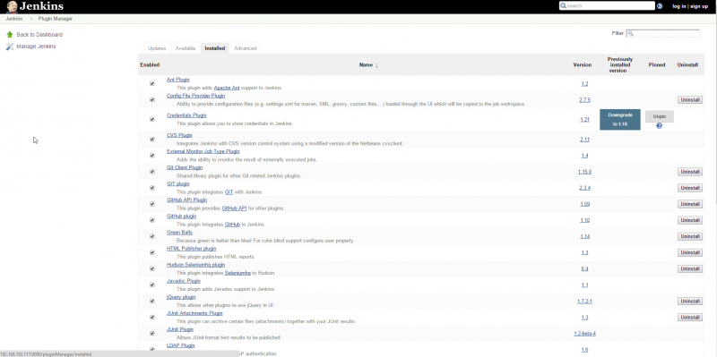Open the Advanced tab
The height and width of the screenshot is (357, 717).
(x=245, y=48)
